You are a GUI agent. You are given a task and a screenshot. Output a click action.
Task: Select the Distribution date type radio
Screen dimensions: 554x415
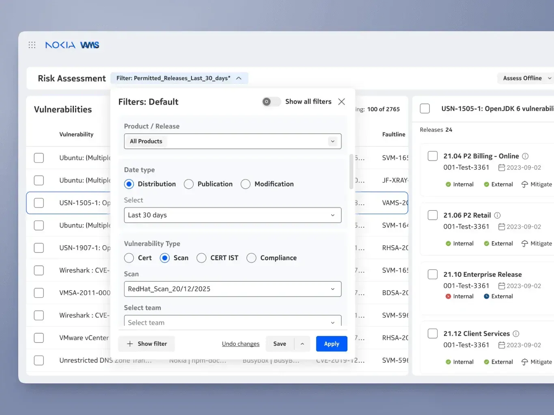[x=129, y=184]
